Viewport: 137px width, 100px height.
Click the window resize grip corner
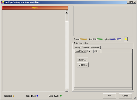pos(135,98)
